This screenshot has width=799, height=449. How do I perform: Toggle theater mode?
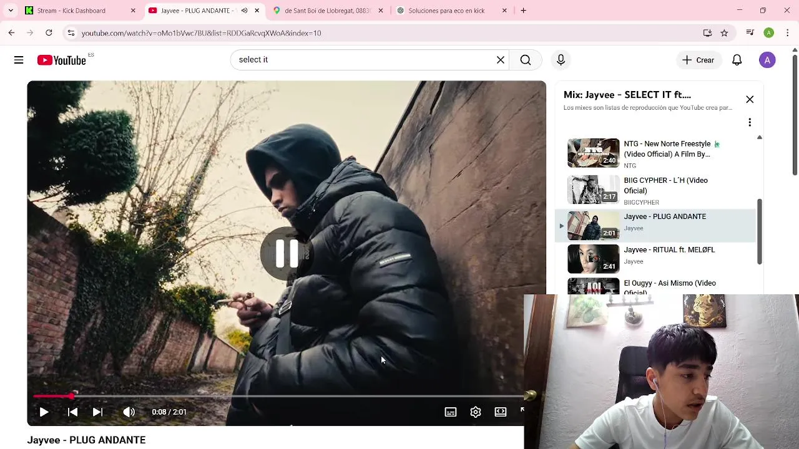click(501, 412)
